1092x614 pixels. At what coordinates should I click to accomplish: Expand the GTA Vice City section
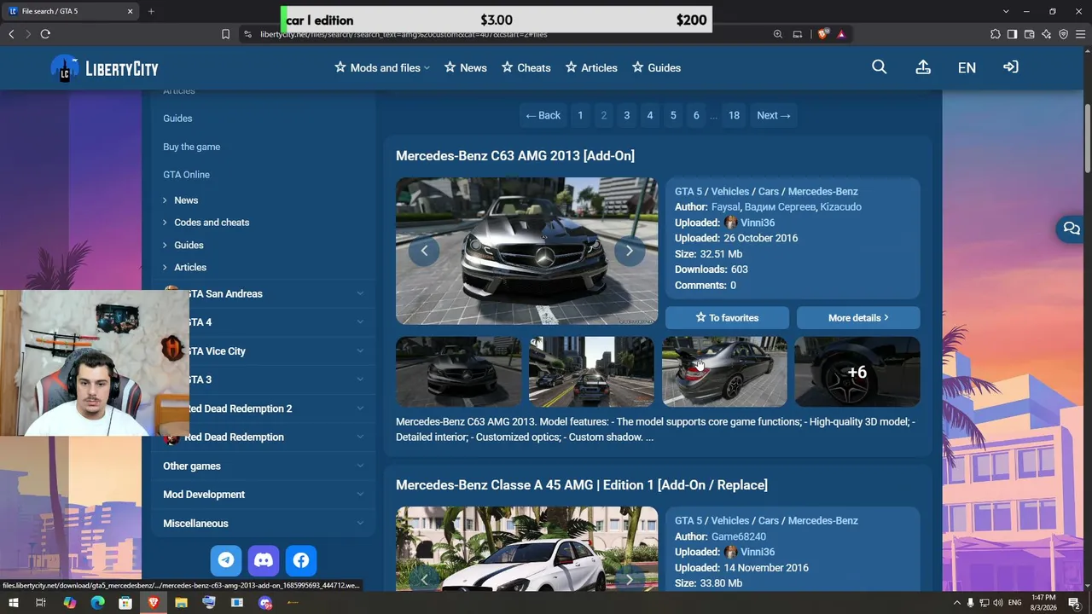[264, 351]
